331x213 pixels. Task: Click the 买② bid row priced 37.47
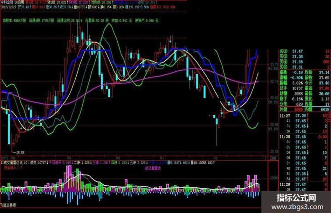305,51
